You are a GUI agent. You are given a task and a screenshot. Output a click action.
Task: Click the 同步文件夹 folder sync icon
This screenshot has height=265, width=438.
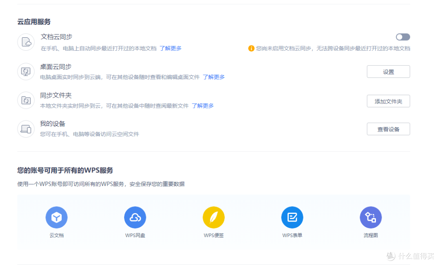coord(26,100)
